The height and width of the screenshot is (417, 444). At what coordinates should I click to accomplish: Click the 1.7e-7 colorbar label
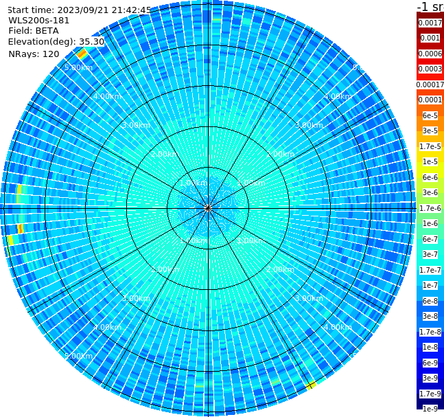click(x=430, y=270)
